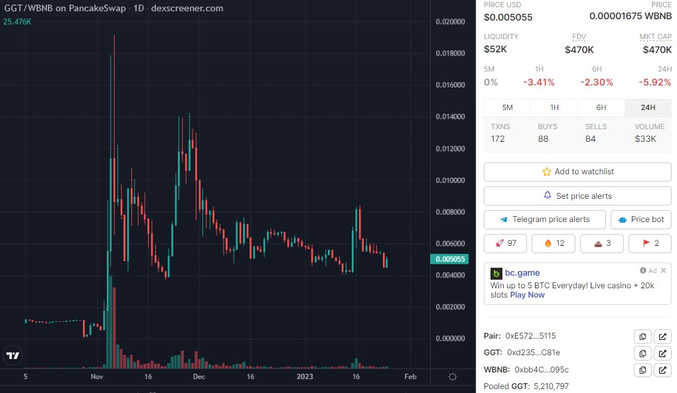The height and width of the screenshot is (393, 677).
Task: Open the Pair address in explorer
Action: point(662,337)
